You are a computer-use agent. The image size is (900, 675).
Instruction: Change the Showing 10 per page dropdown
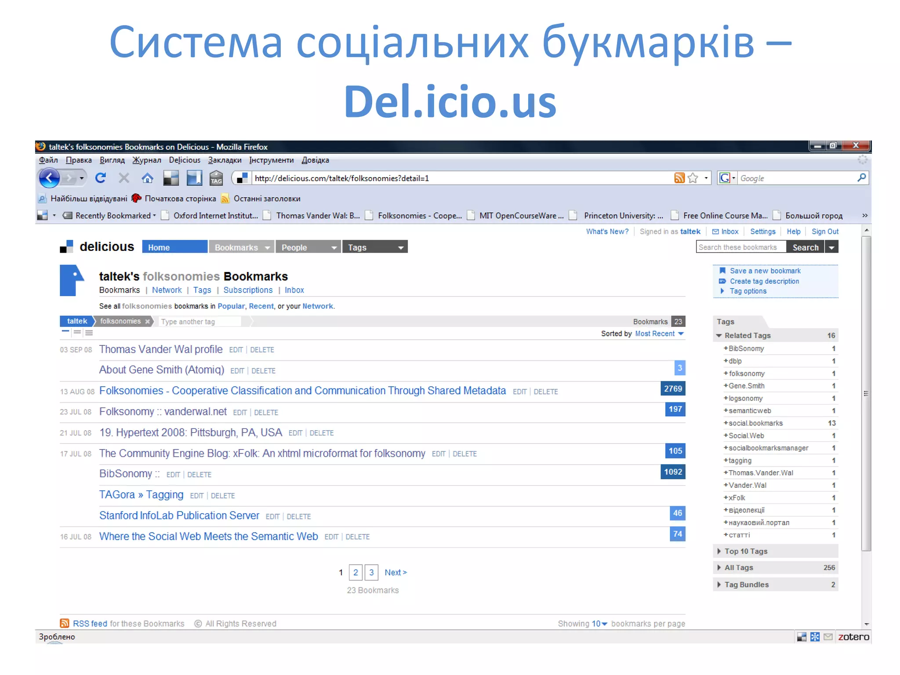(599, 624)
